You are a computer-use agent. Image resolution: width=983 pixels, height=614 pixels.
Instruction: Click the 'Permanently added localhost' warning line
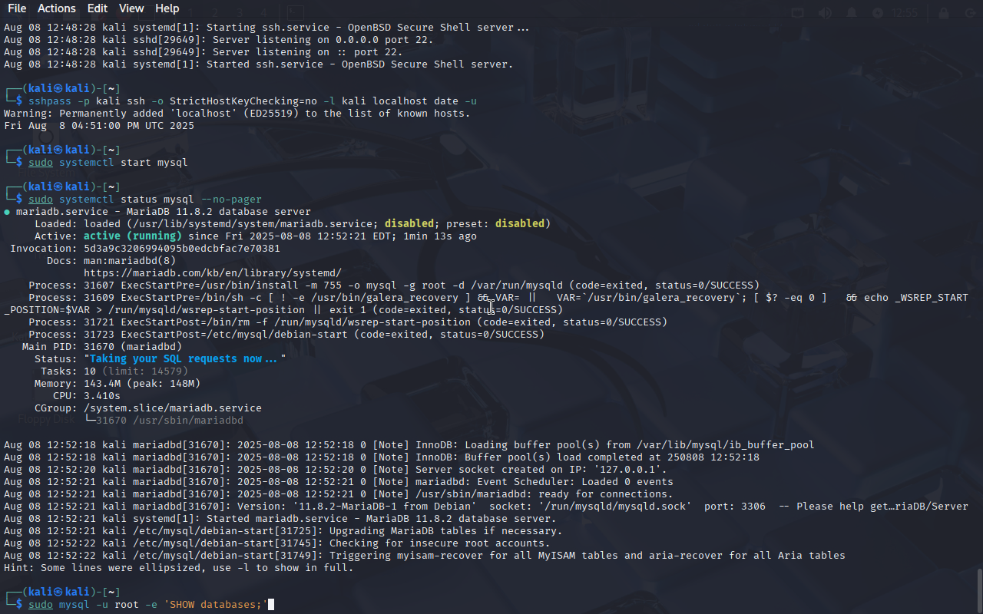point(237,113)
